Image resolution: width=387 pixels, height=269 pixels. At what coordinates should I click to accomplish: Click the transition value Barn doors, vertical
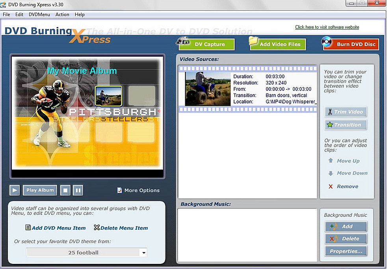286,95
